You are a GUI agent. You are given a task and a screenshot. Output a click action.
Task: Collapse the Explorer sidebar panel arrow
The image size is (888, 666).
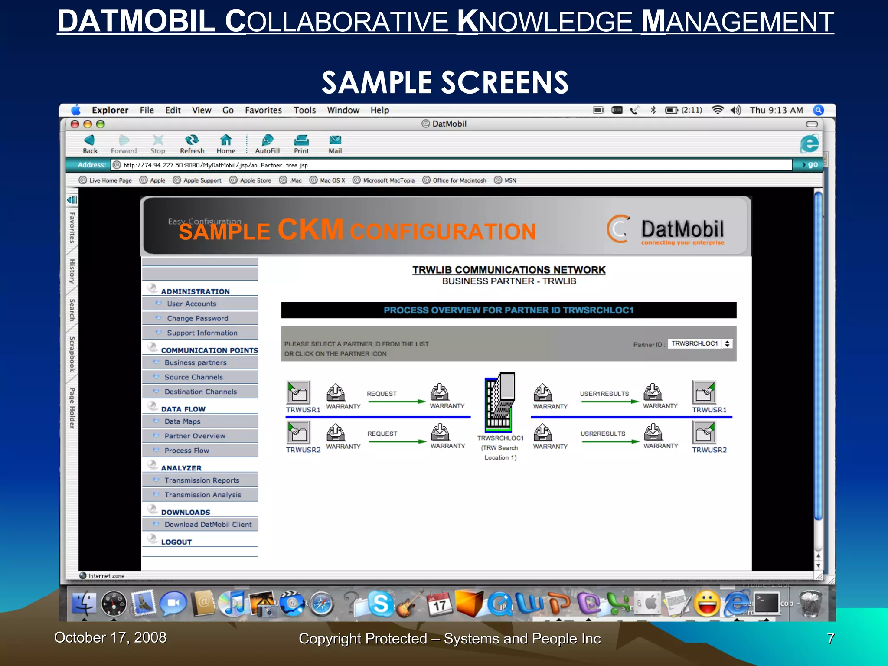click(72, 200)
